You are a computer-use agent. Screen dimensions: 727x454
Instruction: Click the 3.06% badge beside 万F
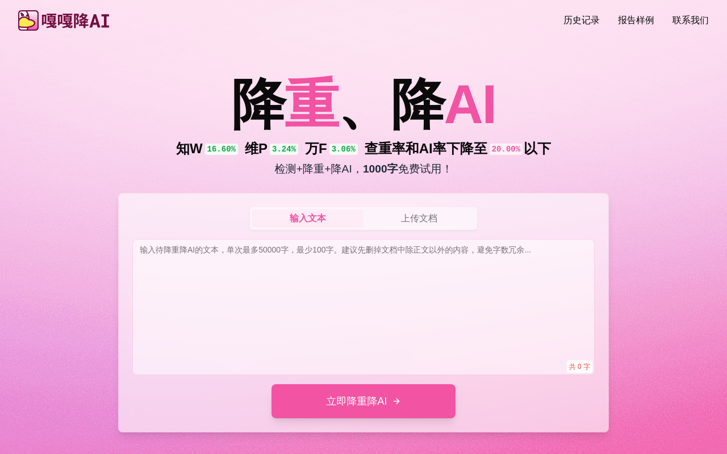[344, 149]
